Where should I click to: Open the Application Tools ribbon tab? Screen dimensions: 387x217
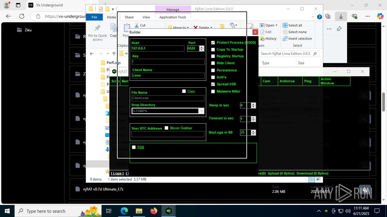pos(173,17)
